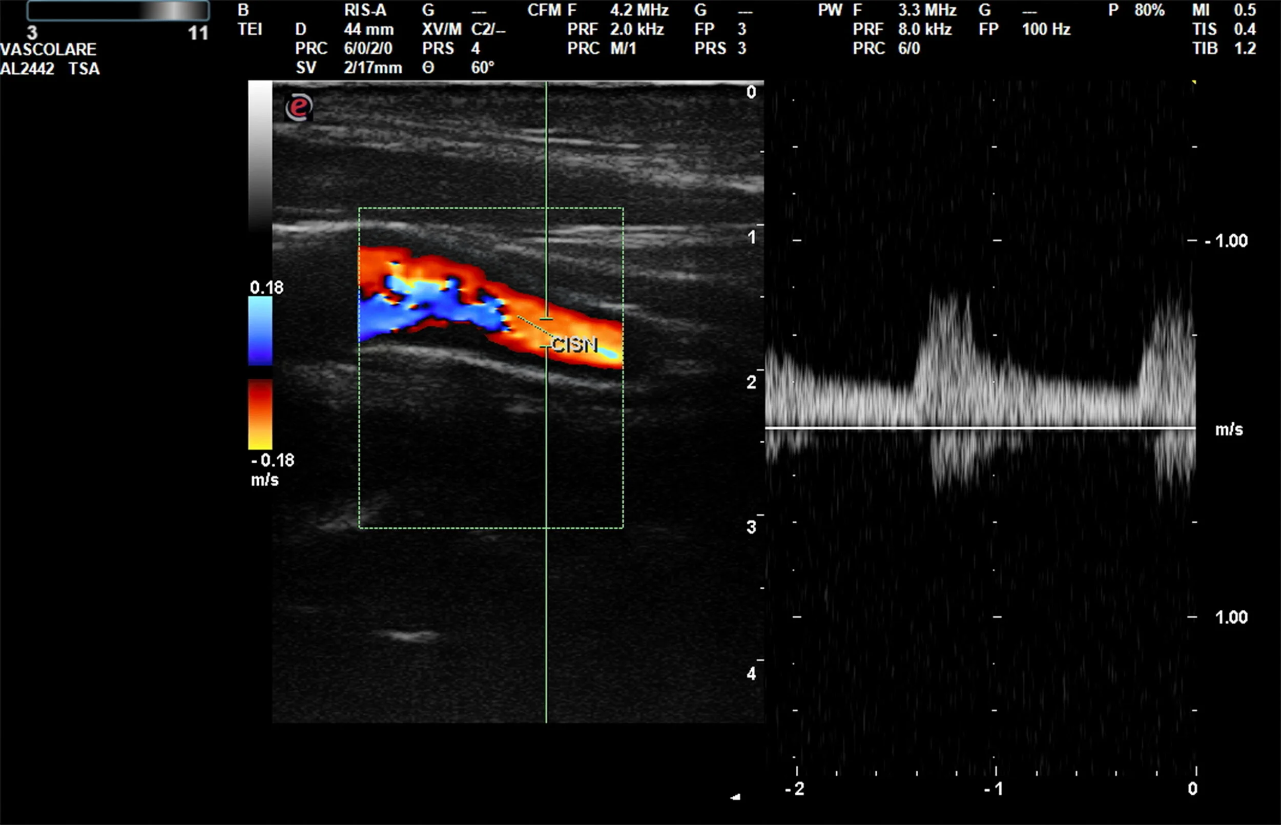1281x825 pixels.
Task: Select the VASCOLARE preset label
Action: click(x=48, y=49)
